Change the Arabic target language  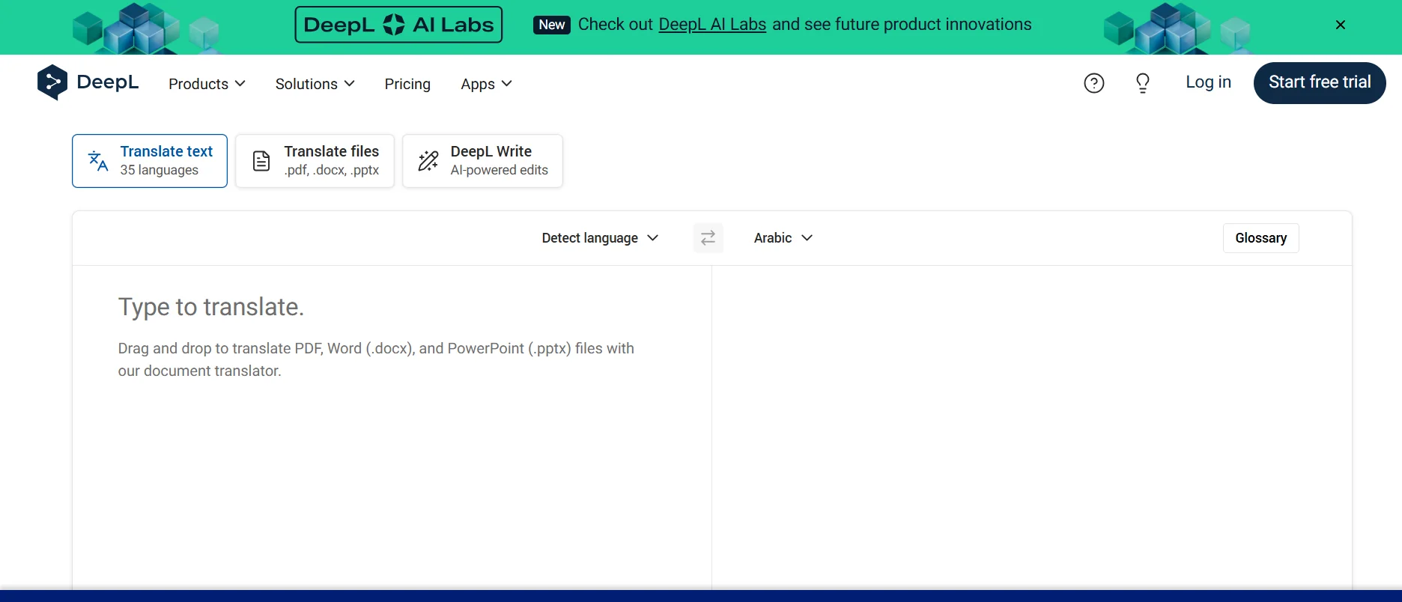tap(783, 238)
